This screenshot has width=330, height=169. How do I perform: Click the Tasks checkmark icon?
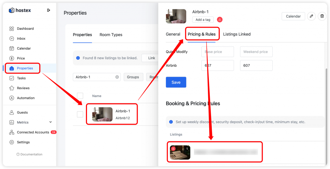click(x=12, y=78)
